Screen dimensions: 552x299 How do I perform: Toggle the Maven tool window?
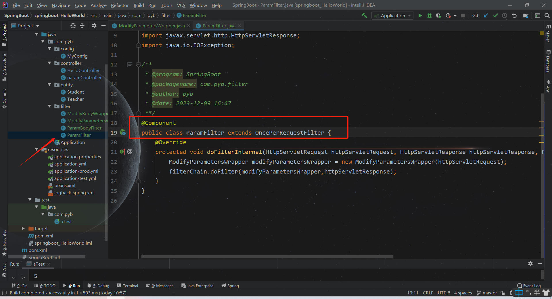click(x=548, y=33)
